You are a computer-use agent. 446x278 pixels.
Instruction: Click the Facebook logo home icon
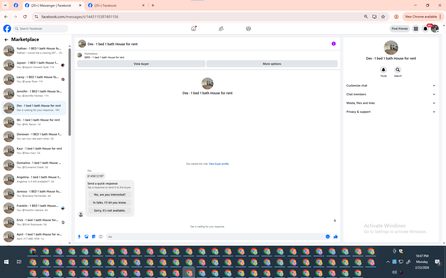(x=7, y=29)
